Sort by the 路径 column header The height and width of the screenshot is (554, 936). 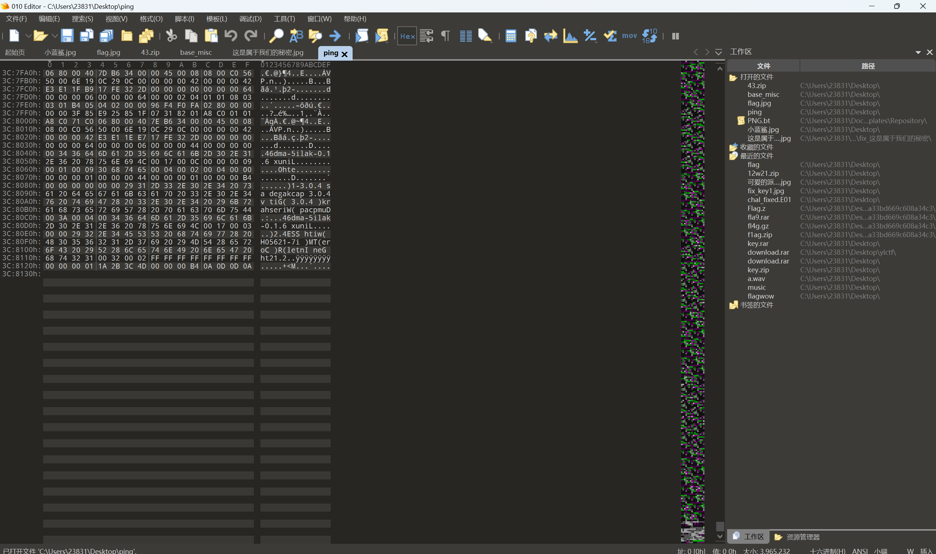click(x=868, y=66)
